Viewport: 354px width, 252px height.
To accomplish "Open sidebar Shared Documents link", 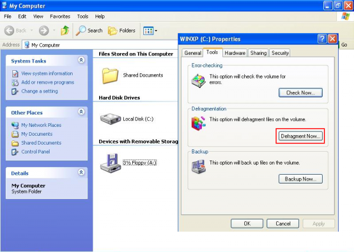I will [41, 143].
